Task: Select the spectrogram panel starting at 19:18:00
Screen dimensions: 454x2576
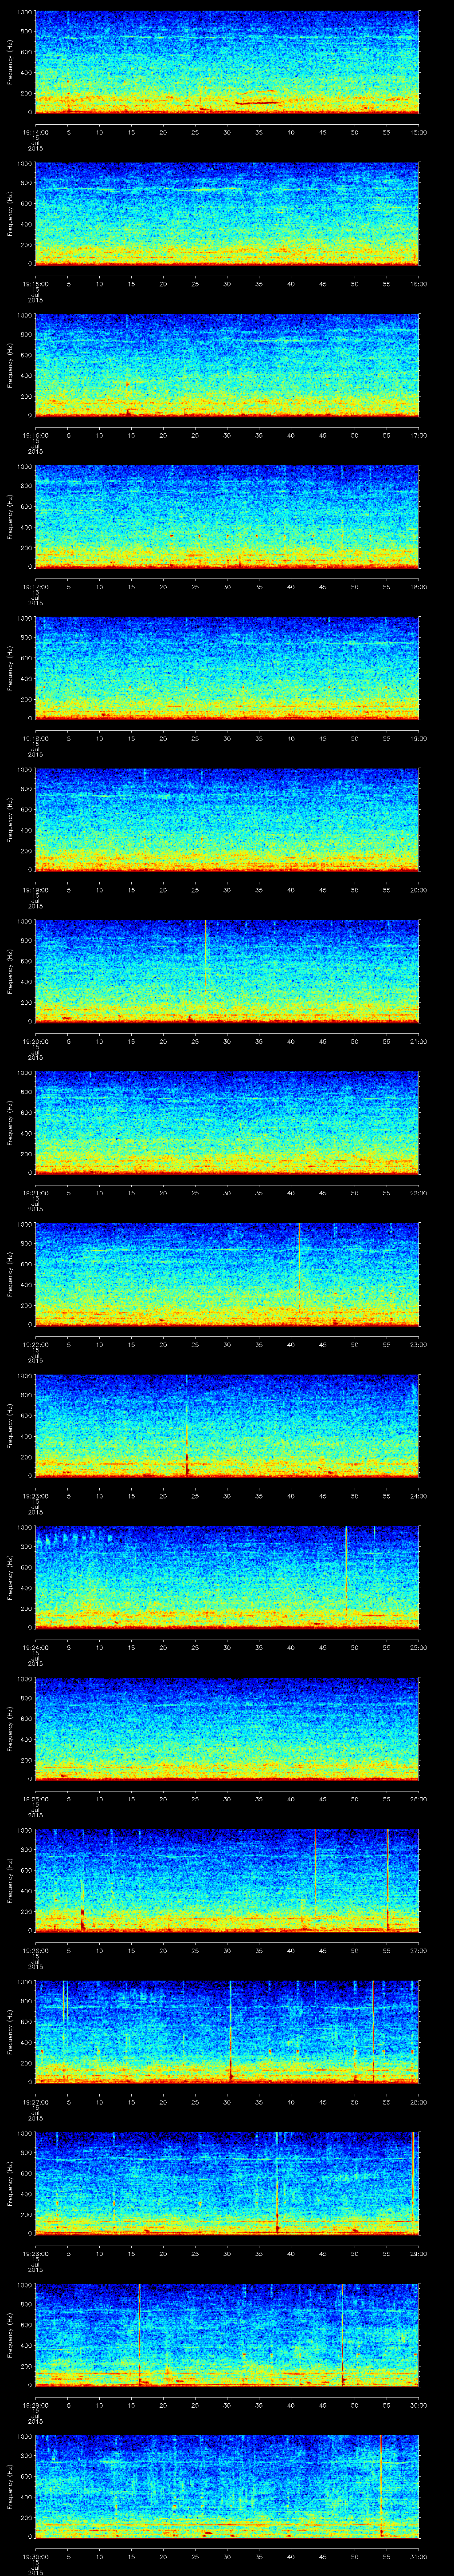Action: click(227, 668)
